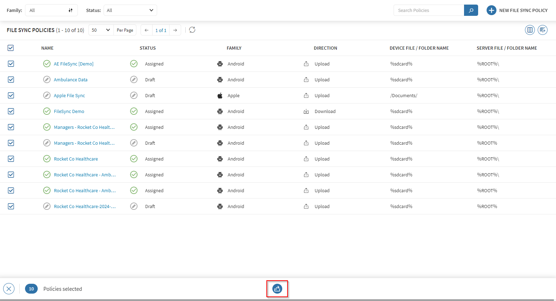This screenshot has width=556, height=301.
Task: Open the Family filter dropdown
Action: 51,10
